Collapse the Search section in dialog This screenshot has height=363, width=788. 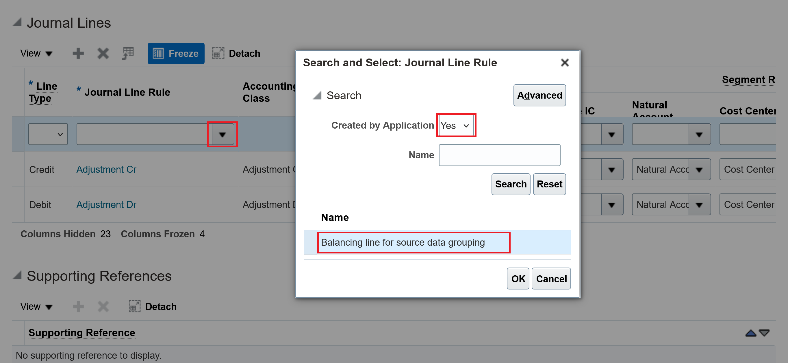317,95
